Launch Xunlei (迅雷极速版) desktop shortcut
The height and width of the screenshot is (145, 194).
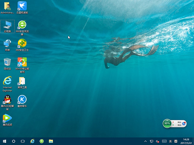coord(22,6)
